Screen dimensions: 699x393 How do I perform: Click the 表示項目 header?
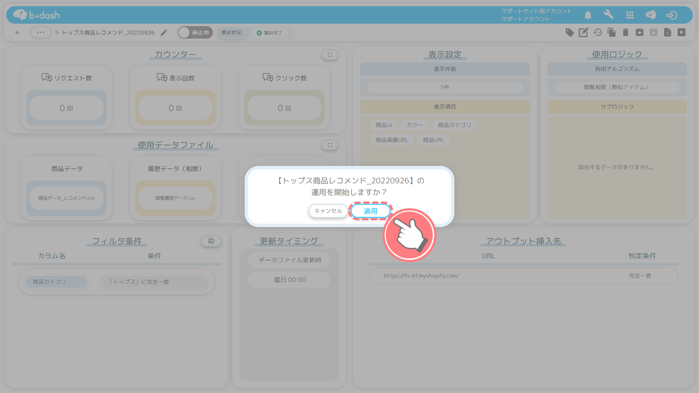point(445,107)
